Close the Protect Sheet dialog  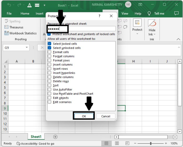pos(111,16)
